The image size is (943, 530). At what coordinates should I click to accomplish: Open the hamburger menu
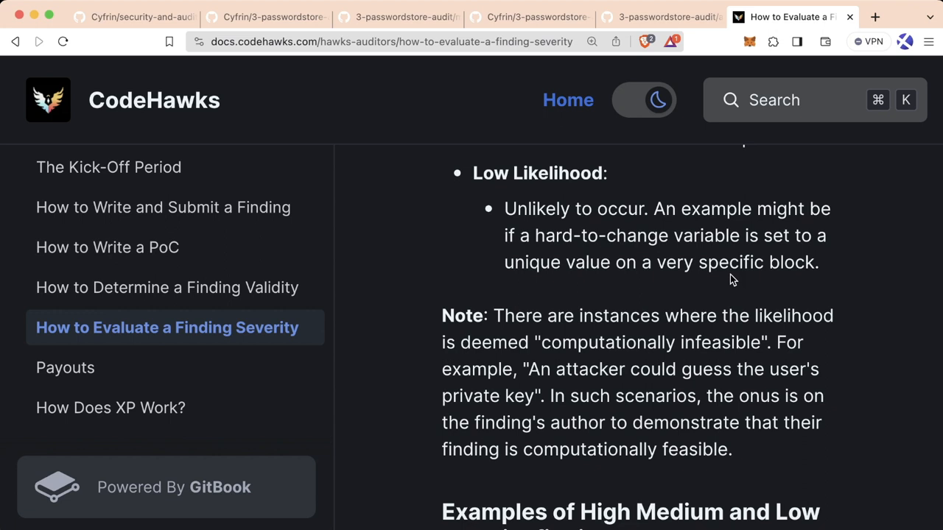pos(929,41)
